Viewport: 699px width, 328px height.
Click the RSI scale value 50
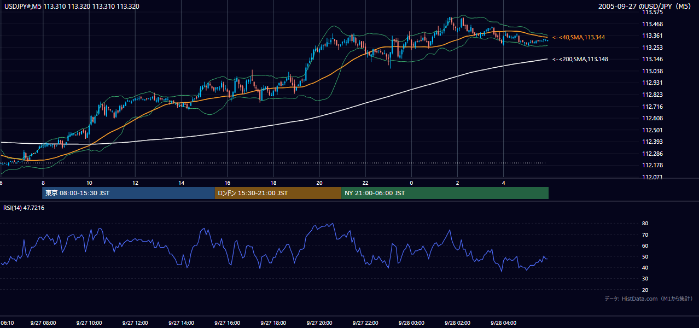click(645, 256)
